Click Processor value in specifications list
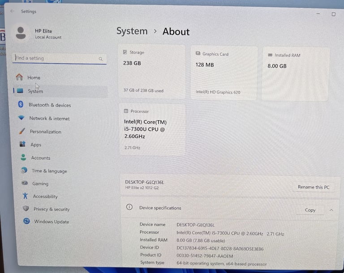 point(230,233)
